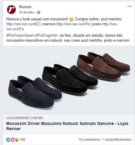Click the Like reaction thumbs-up icon
Screen dimensions: 135x145
tap(8, 140)
